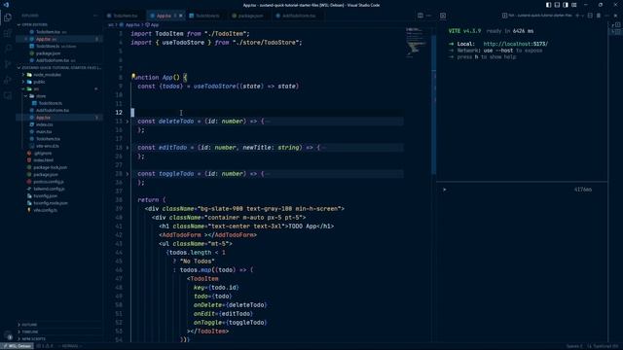Open the Customize Layout control
Screen dimensions: 623x350
point(574,5)
